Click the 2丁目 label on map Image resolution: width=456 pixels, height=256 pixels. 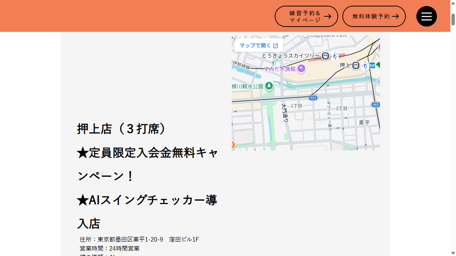pyautogui.click(x=342, y=108)
